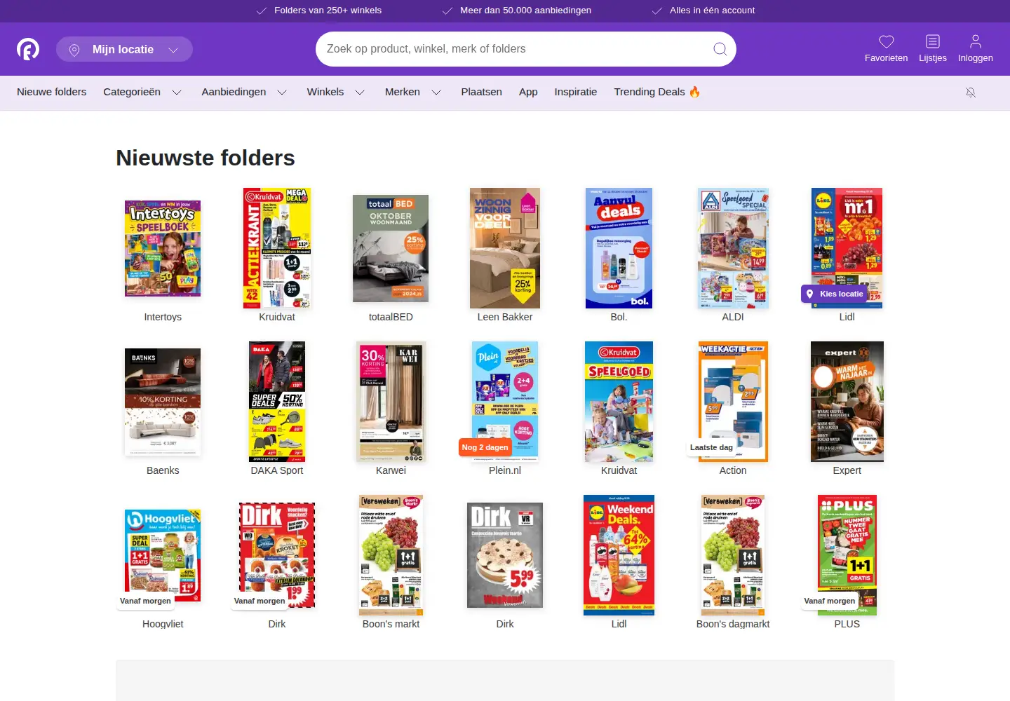This screenshot has width=1010, height=701.
Task: Open the Plein.nl folder thumbnail
Action: click(505, 402)
